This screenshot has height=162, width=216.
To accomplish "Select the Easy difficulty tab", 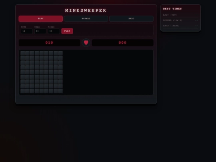I will point(41,18).
